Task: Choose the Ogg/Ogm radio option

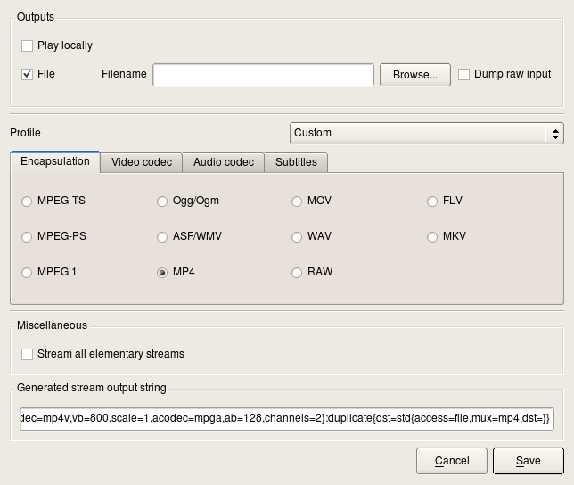Action: [162, 201]
